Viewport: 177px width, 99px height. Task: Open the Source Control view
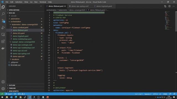coord(3,21)
